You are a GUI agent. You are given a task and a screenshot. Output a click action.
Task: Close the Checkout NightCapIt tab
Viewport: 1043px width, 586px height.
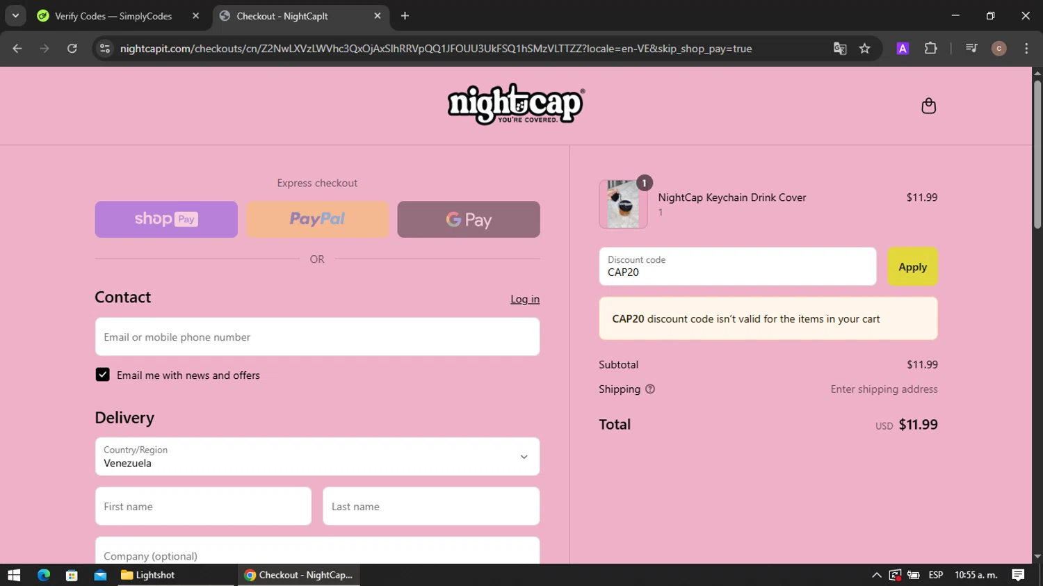coord(378,16)
